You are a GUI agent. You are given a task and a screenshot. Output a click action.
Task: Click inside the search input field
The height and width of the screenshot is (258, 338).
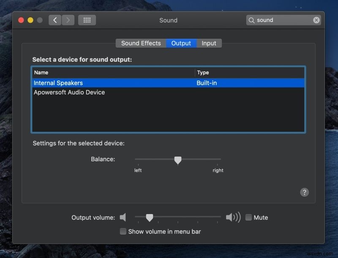279,20
